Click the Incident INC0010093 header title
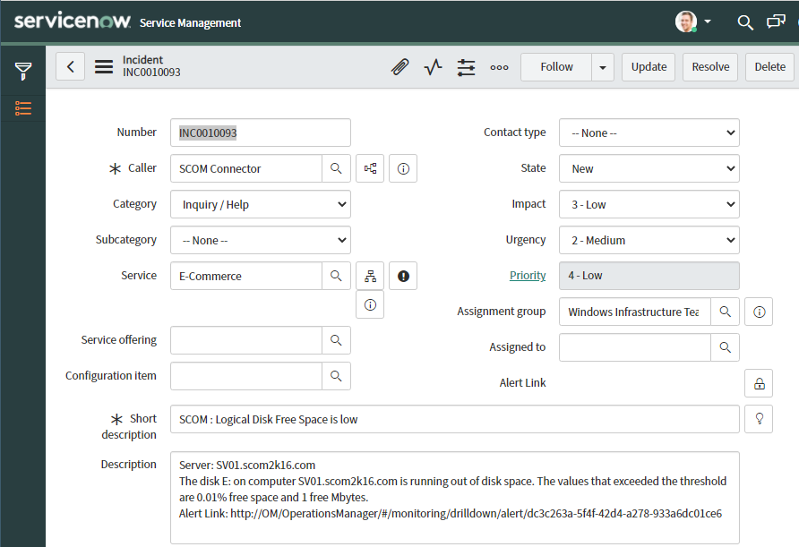The width and height of the screenshot is (799, 547). pyautogui.click(x=151, y=66)
